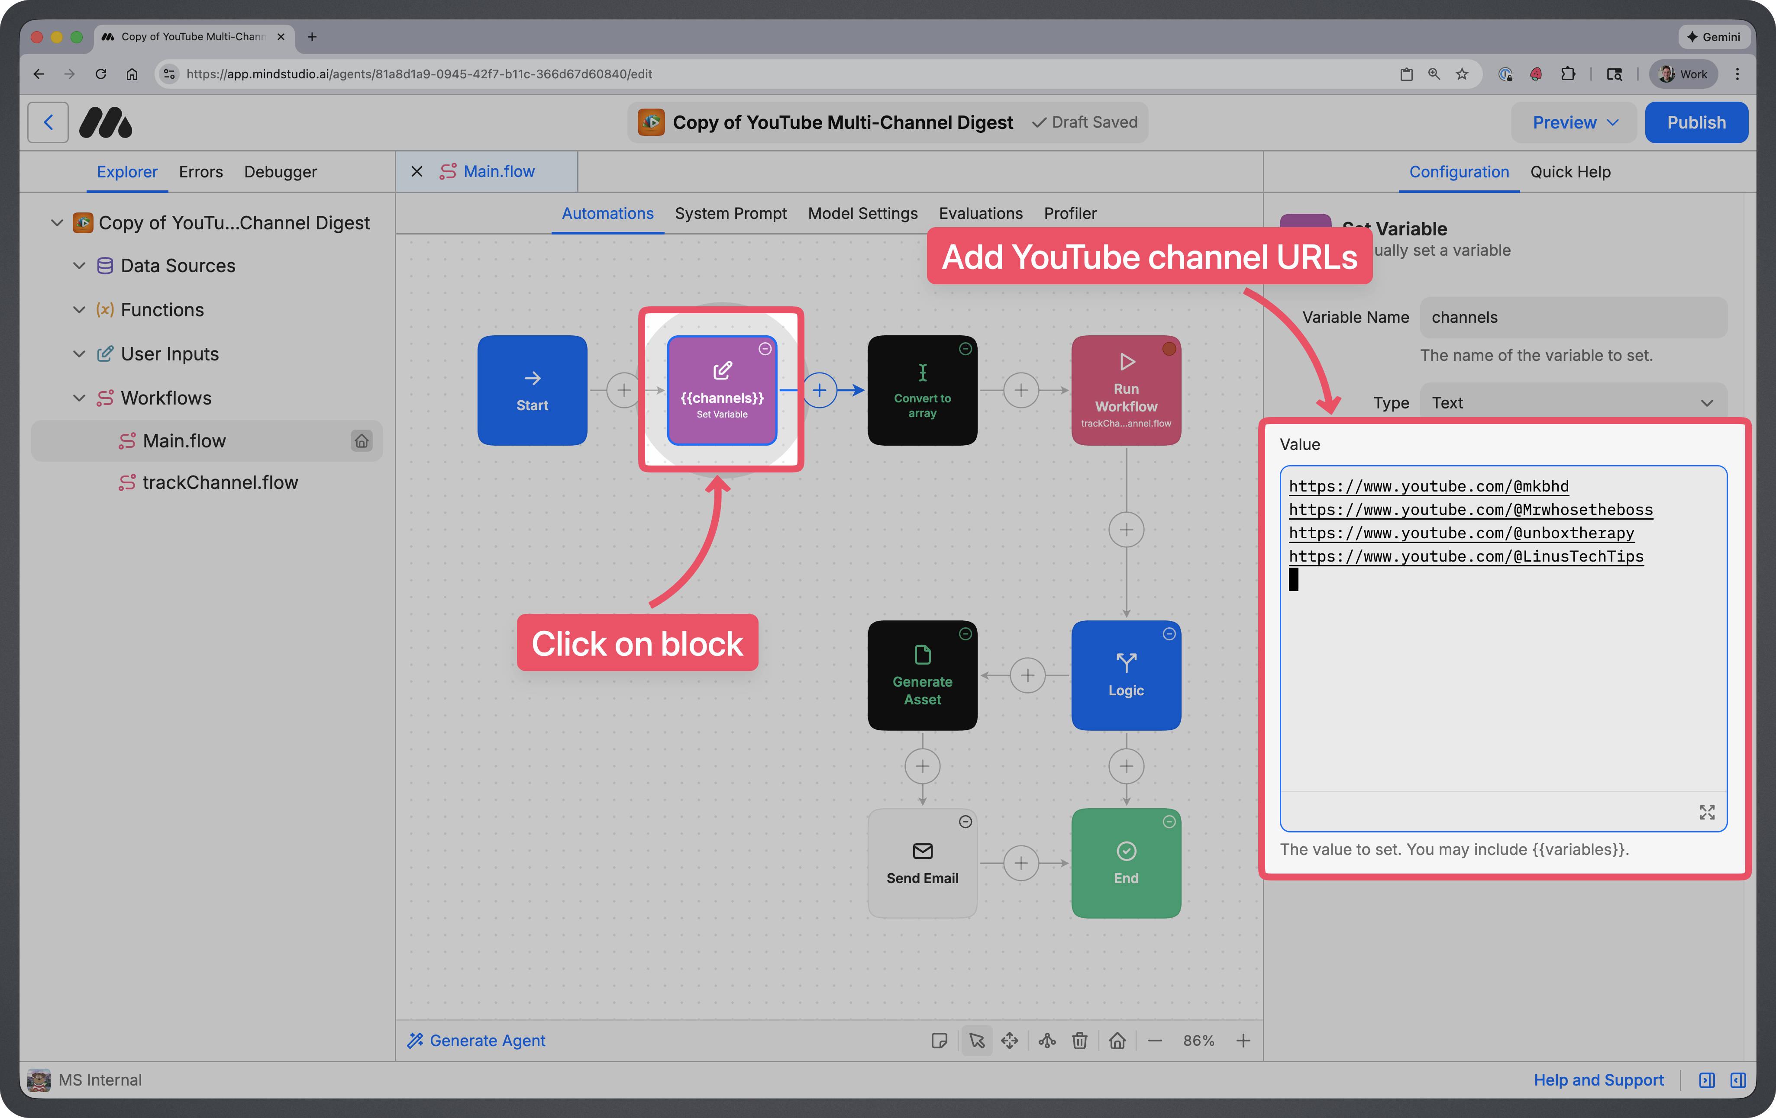Open the Quick Help tab

(x=1570, y=172)
